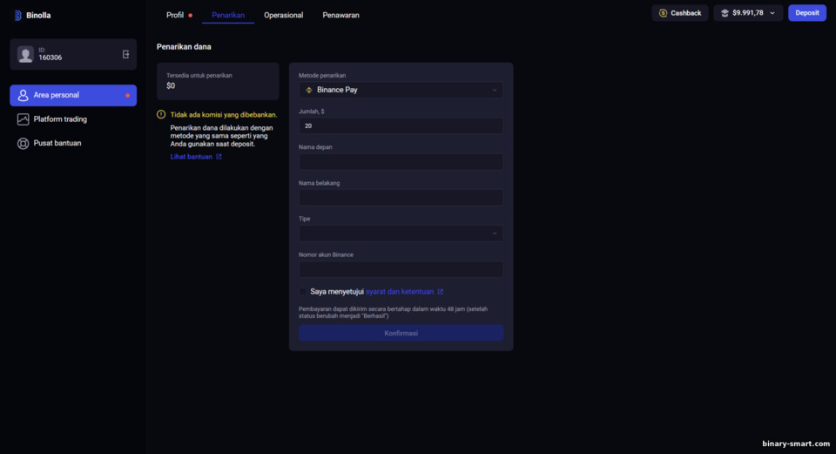Click the Binolla brand name
The height and width of the screenshot is (454, 836).
pos(38,16)
